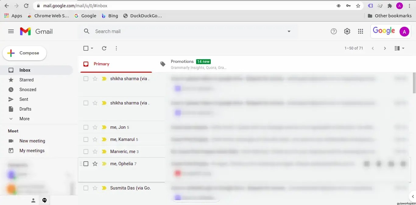Image resolution: width=416 pixels, height=205 pixels.
Task: Expand split pane mode dropdown arrow
Action: coord(403,48)
